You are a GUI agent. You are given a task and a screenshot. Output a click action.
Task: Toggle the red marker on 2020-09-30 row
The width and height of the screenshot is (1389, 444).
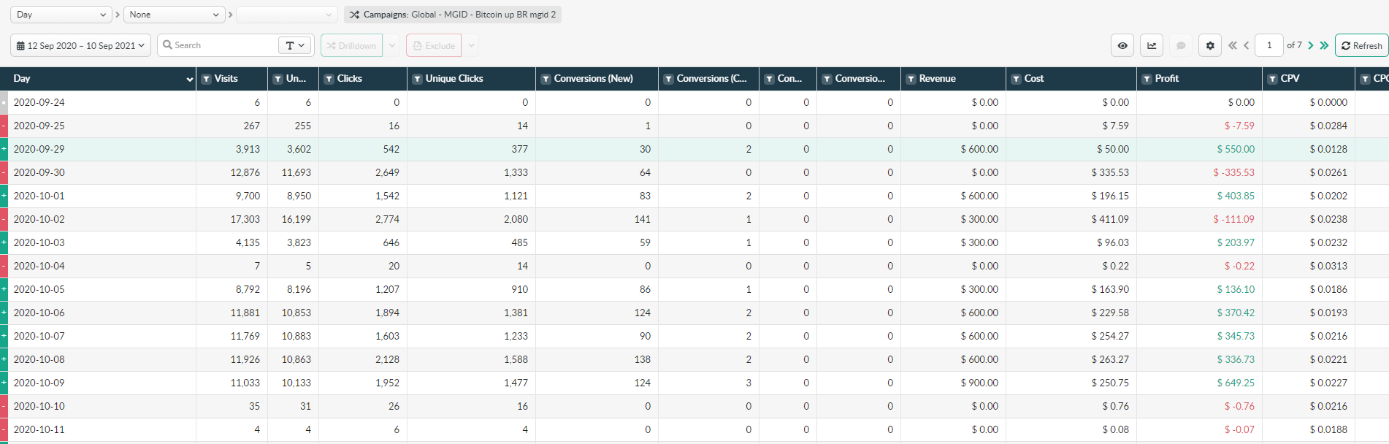point(4,172)
